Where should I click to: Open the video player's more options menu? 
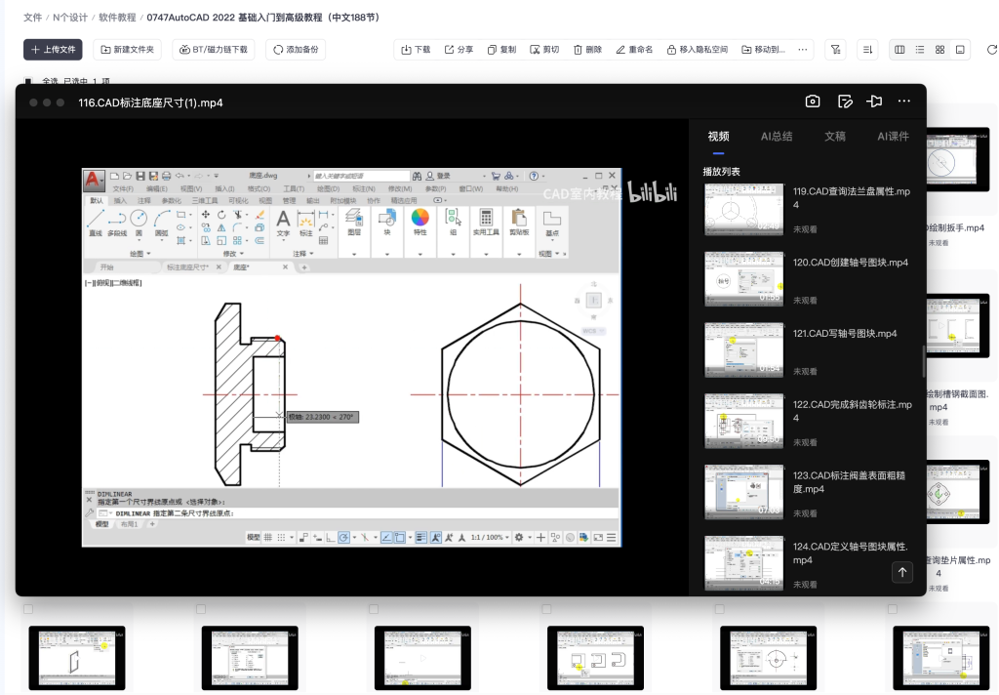click(904, 102)
